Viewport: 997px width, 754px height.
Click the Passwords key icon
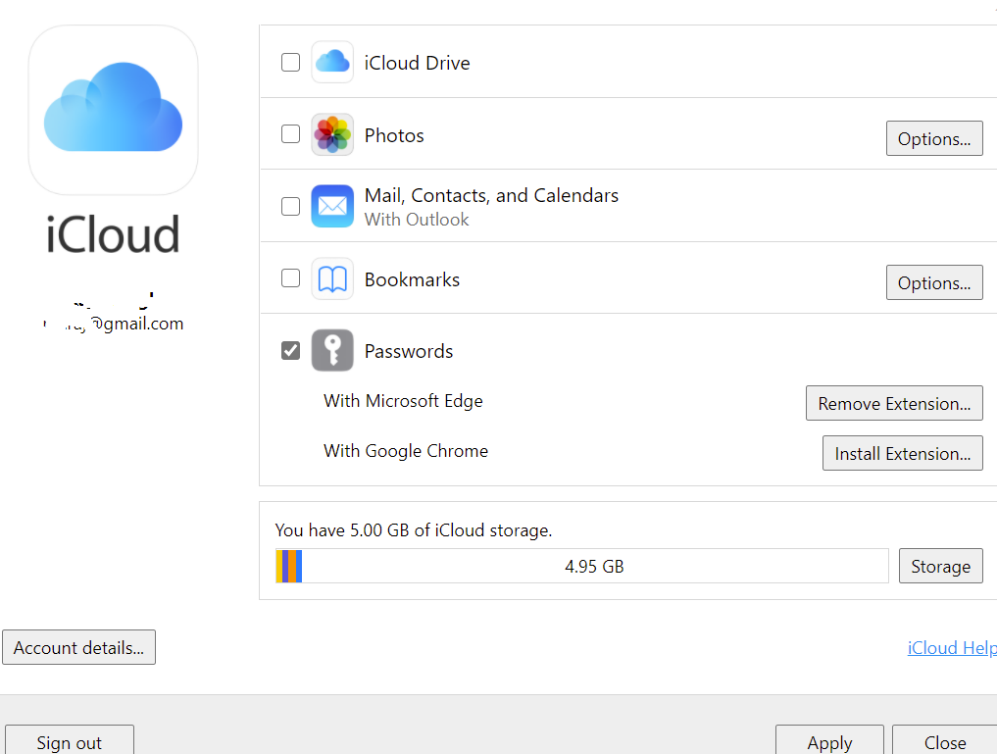coord(332,350)
